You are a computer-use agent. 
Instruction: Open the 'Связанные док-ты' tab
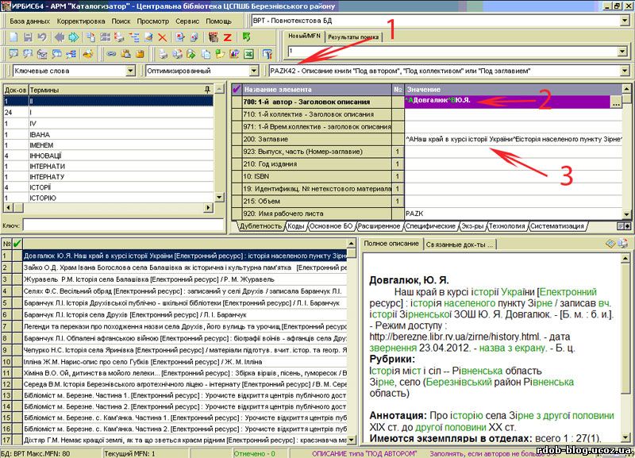pos(460,244)
